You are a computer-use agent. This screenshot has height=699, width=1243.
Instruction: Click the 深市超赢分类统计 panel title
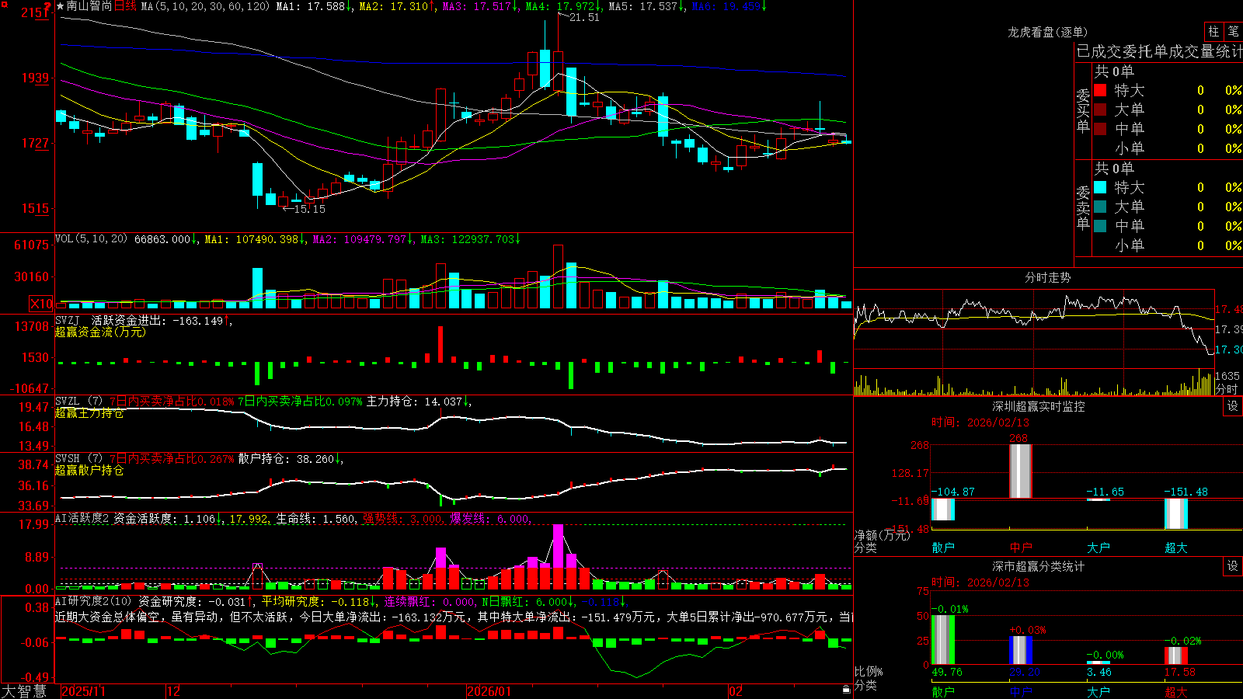pos(1038,566)
